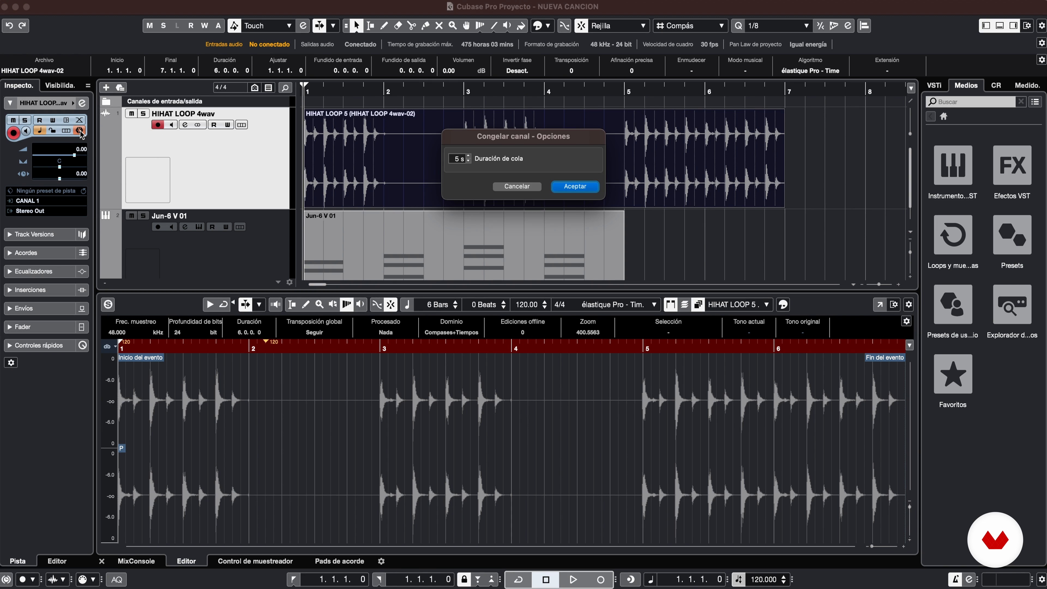
Task: Click the sample editor Solo Editor icon
Action: pos(108,304)
